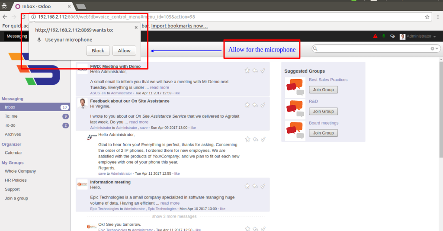Star the Feedback about our On Site Assistance message

click(247, 105)
